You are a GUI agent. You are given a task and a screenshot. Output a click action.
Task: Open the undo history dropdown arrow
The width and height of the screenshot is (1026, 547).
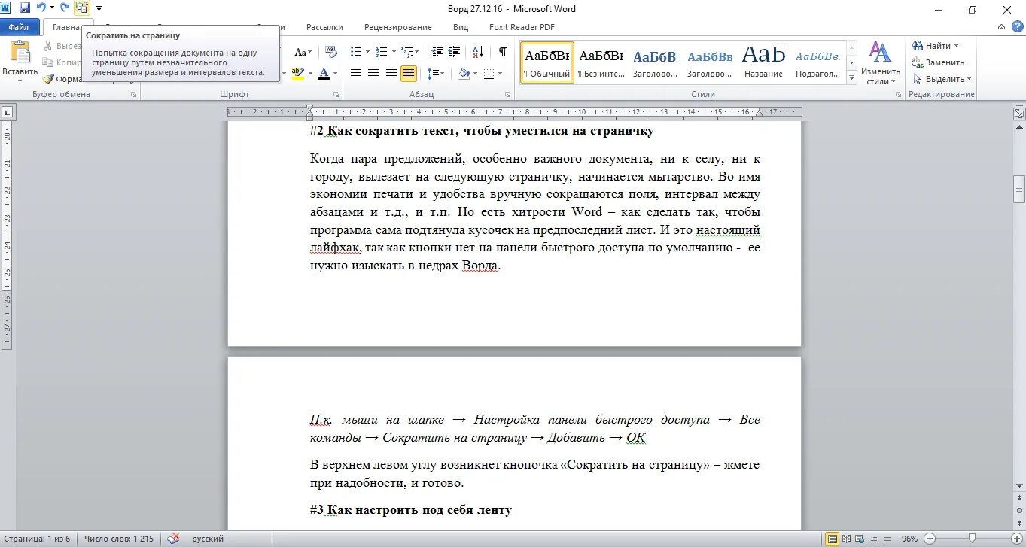pos(52,8)
